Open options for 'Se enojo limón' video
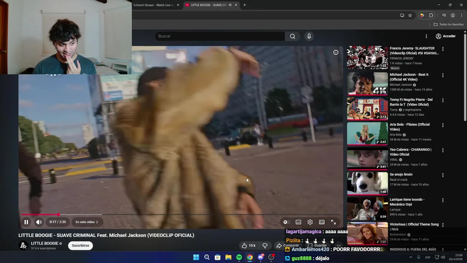This screenshot has width=467, height=263. pyautogui.click(x=443, y=175)
